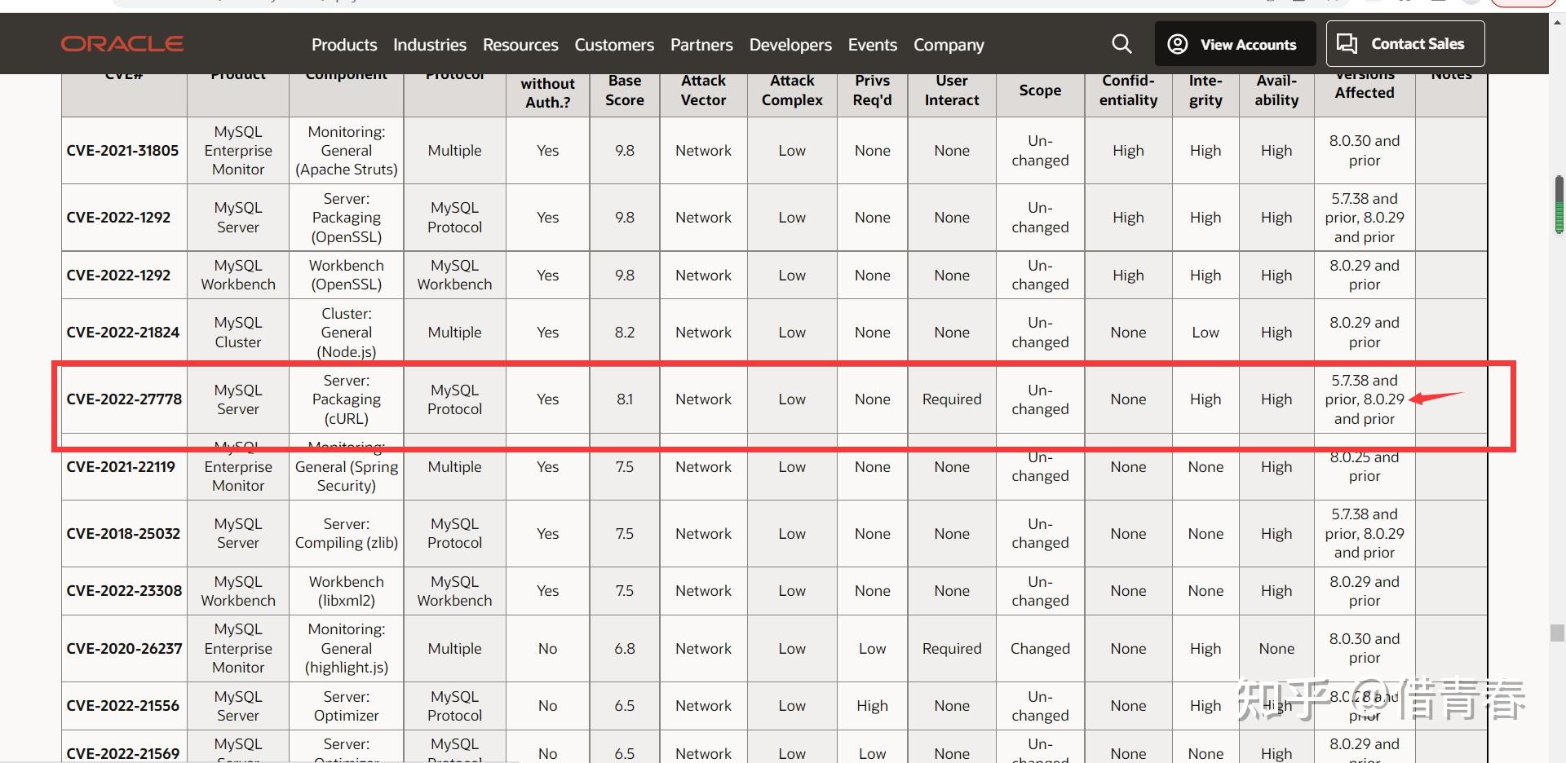This screenshot has height=763, width=1566.
Task: Click the Contact Sales chat icon
Action: pyautogui.click(x=1347, y=44)
